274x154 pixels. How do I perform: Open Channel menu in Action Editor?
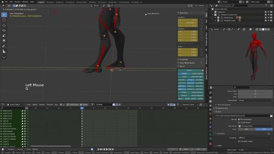pos(50,104)
